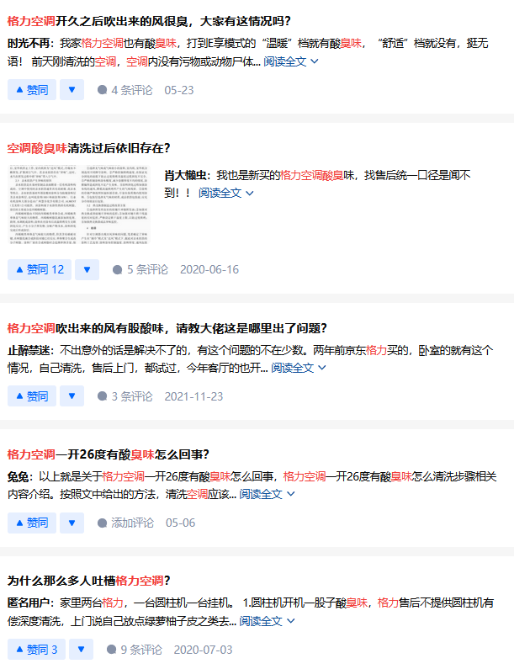
Task: Expand 阅读全文 for 兔兔 answer
Action: 267,494
